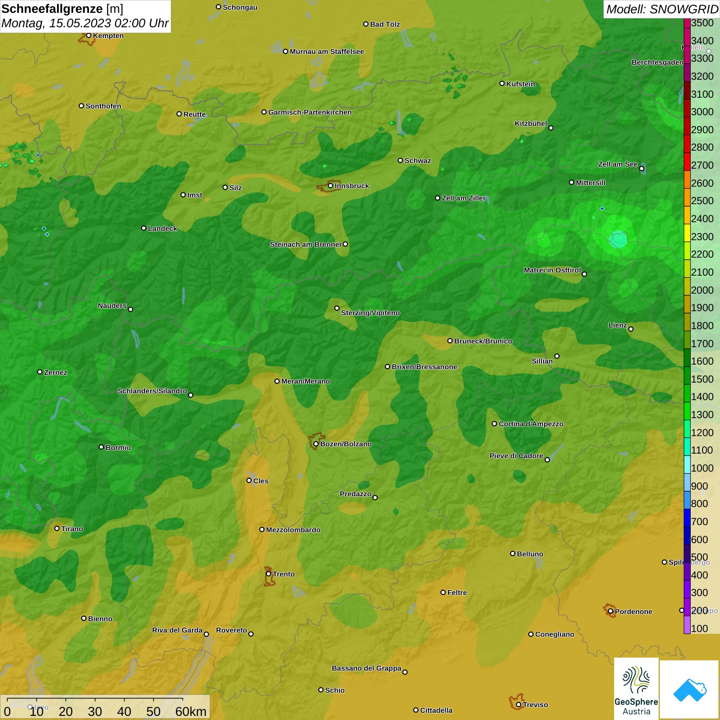Viewport: 720px width, 720px height.
Task: Click the Garmisch-Partenkirchen marker dot
Action: click(264, 112)
